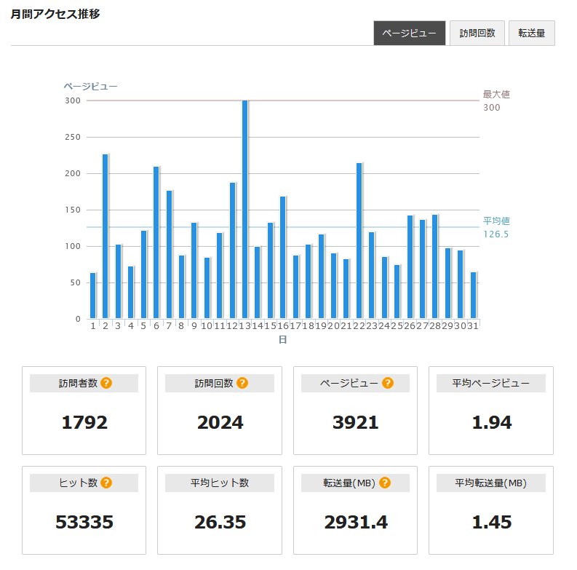Click the 訪問回数 value 2024
Screen dimensions: 577x570
point(220,422)
